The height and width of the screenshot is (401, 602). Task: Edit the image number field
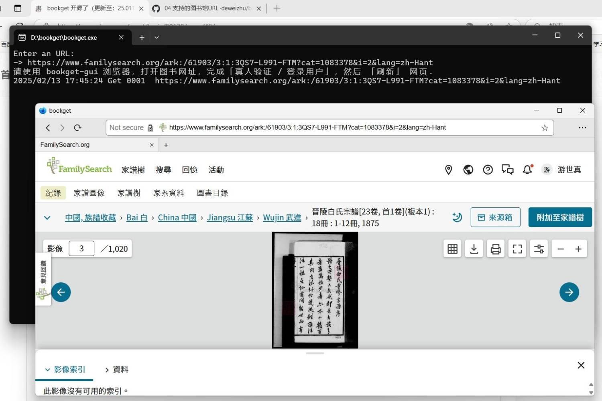(x=81, y=248)
